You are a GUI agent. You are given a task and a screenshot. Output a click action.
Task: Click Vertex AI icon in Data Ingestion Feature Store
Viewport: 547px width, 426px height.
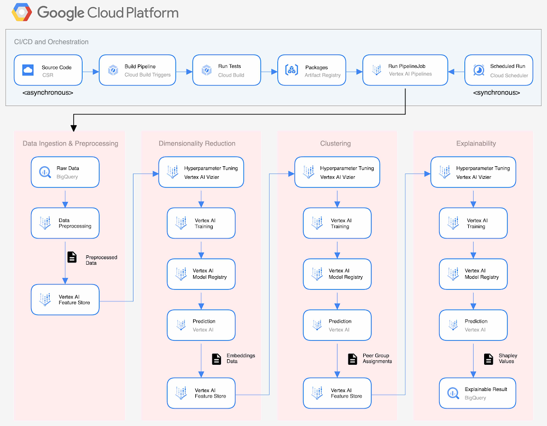pos(45,300)
